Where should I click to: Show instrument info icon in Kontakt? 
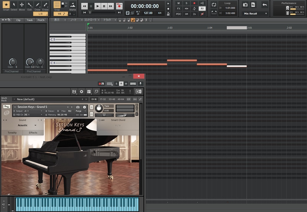[x=84, y=107]
